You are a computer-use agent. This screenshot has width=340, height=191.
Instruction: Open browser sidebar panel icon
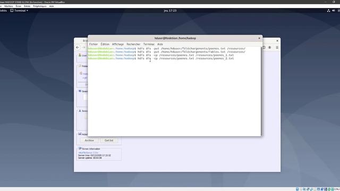[264, 47]
